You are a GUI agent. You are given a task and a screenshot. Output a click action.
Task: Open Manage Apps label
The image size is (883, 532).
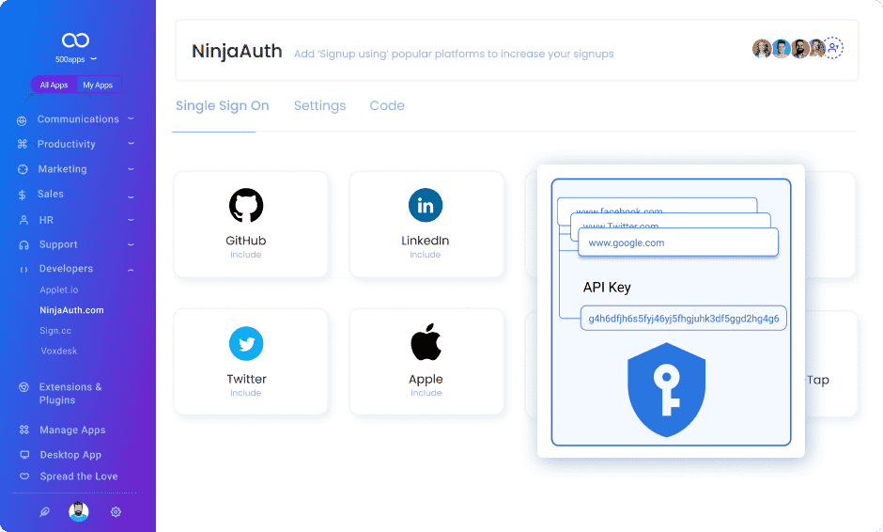72,430
